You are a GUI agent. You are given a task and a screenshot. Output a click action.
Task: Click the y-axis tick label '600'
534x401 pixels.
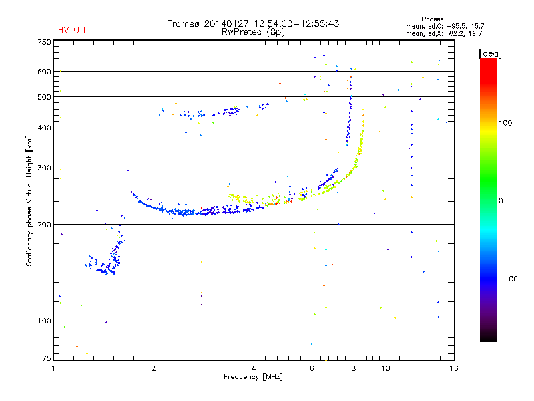click(44, 72)
